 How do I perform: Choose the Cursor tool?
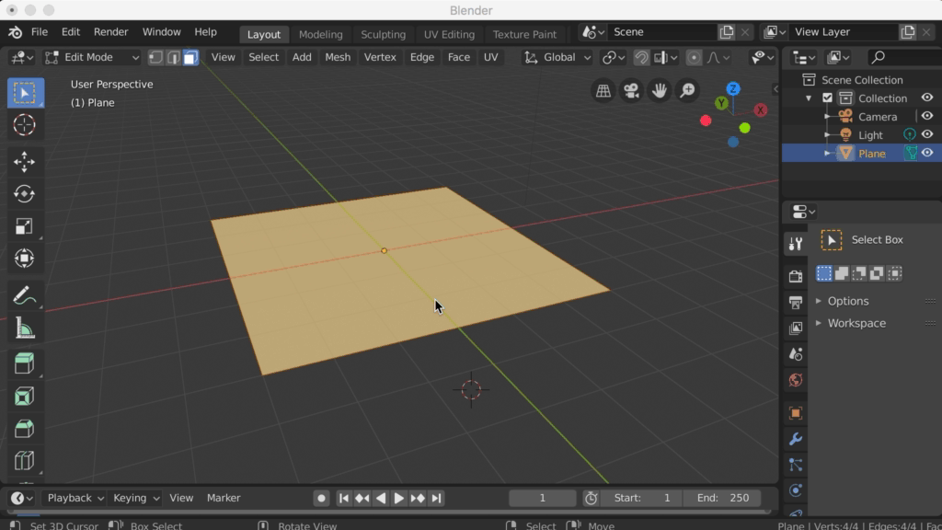click(25, 125)
